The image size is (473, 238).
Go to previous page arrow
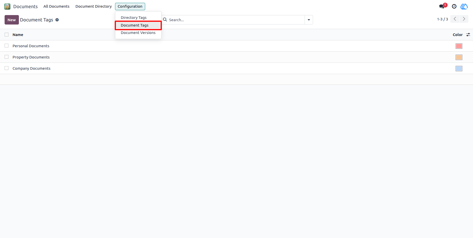point(455,19)
